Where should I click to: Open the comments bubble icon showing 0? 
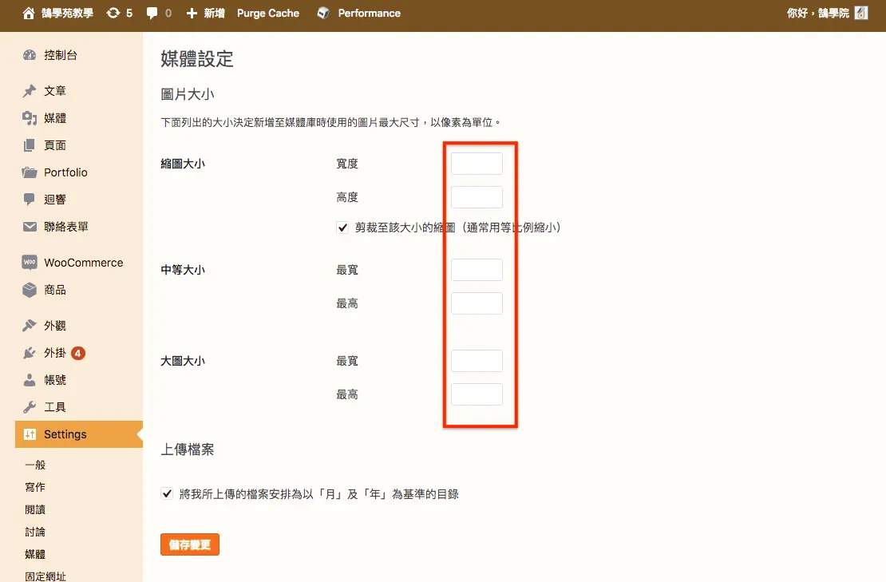152,13
